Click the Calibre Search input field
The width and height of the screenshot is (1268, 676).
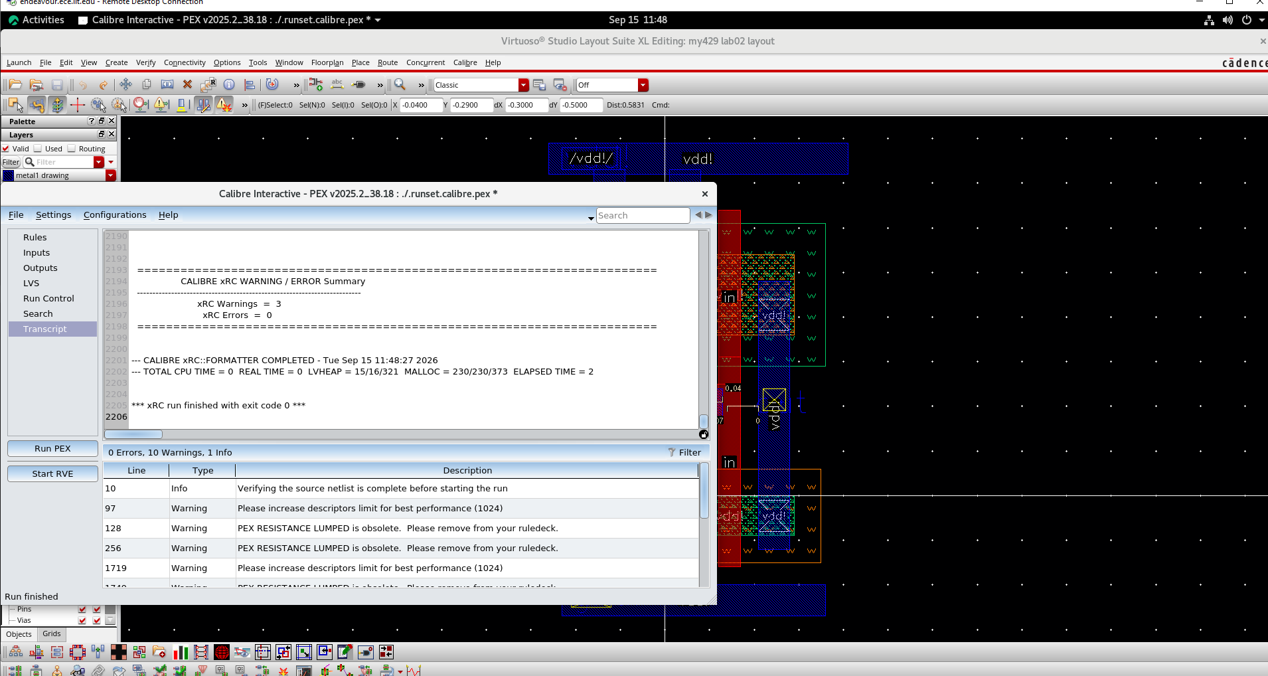tap(643, 215)
